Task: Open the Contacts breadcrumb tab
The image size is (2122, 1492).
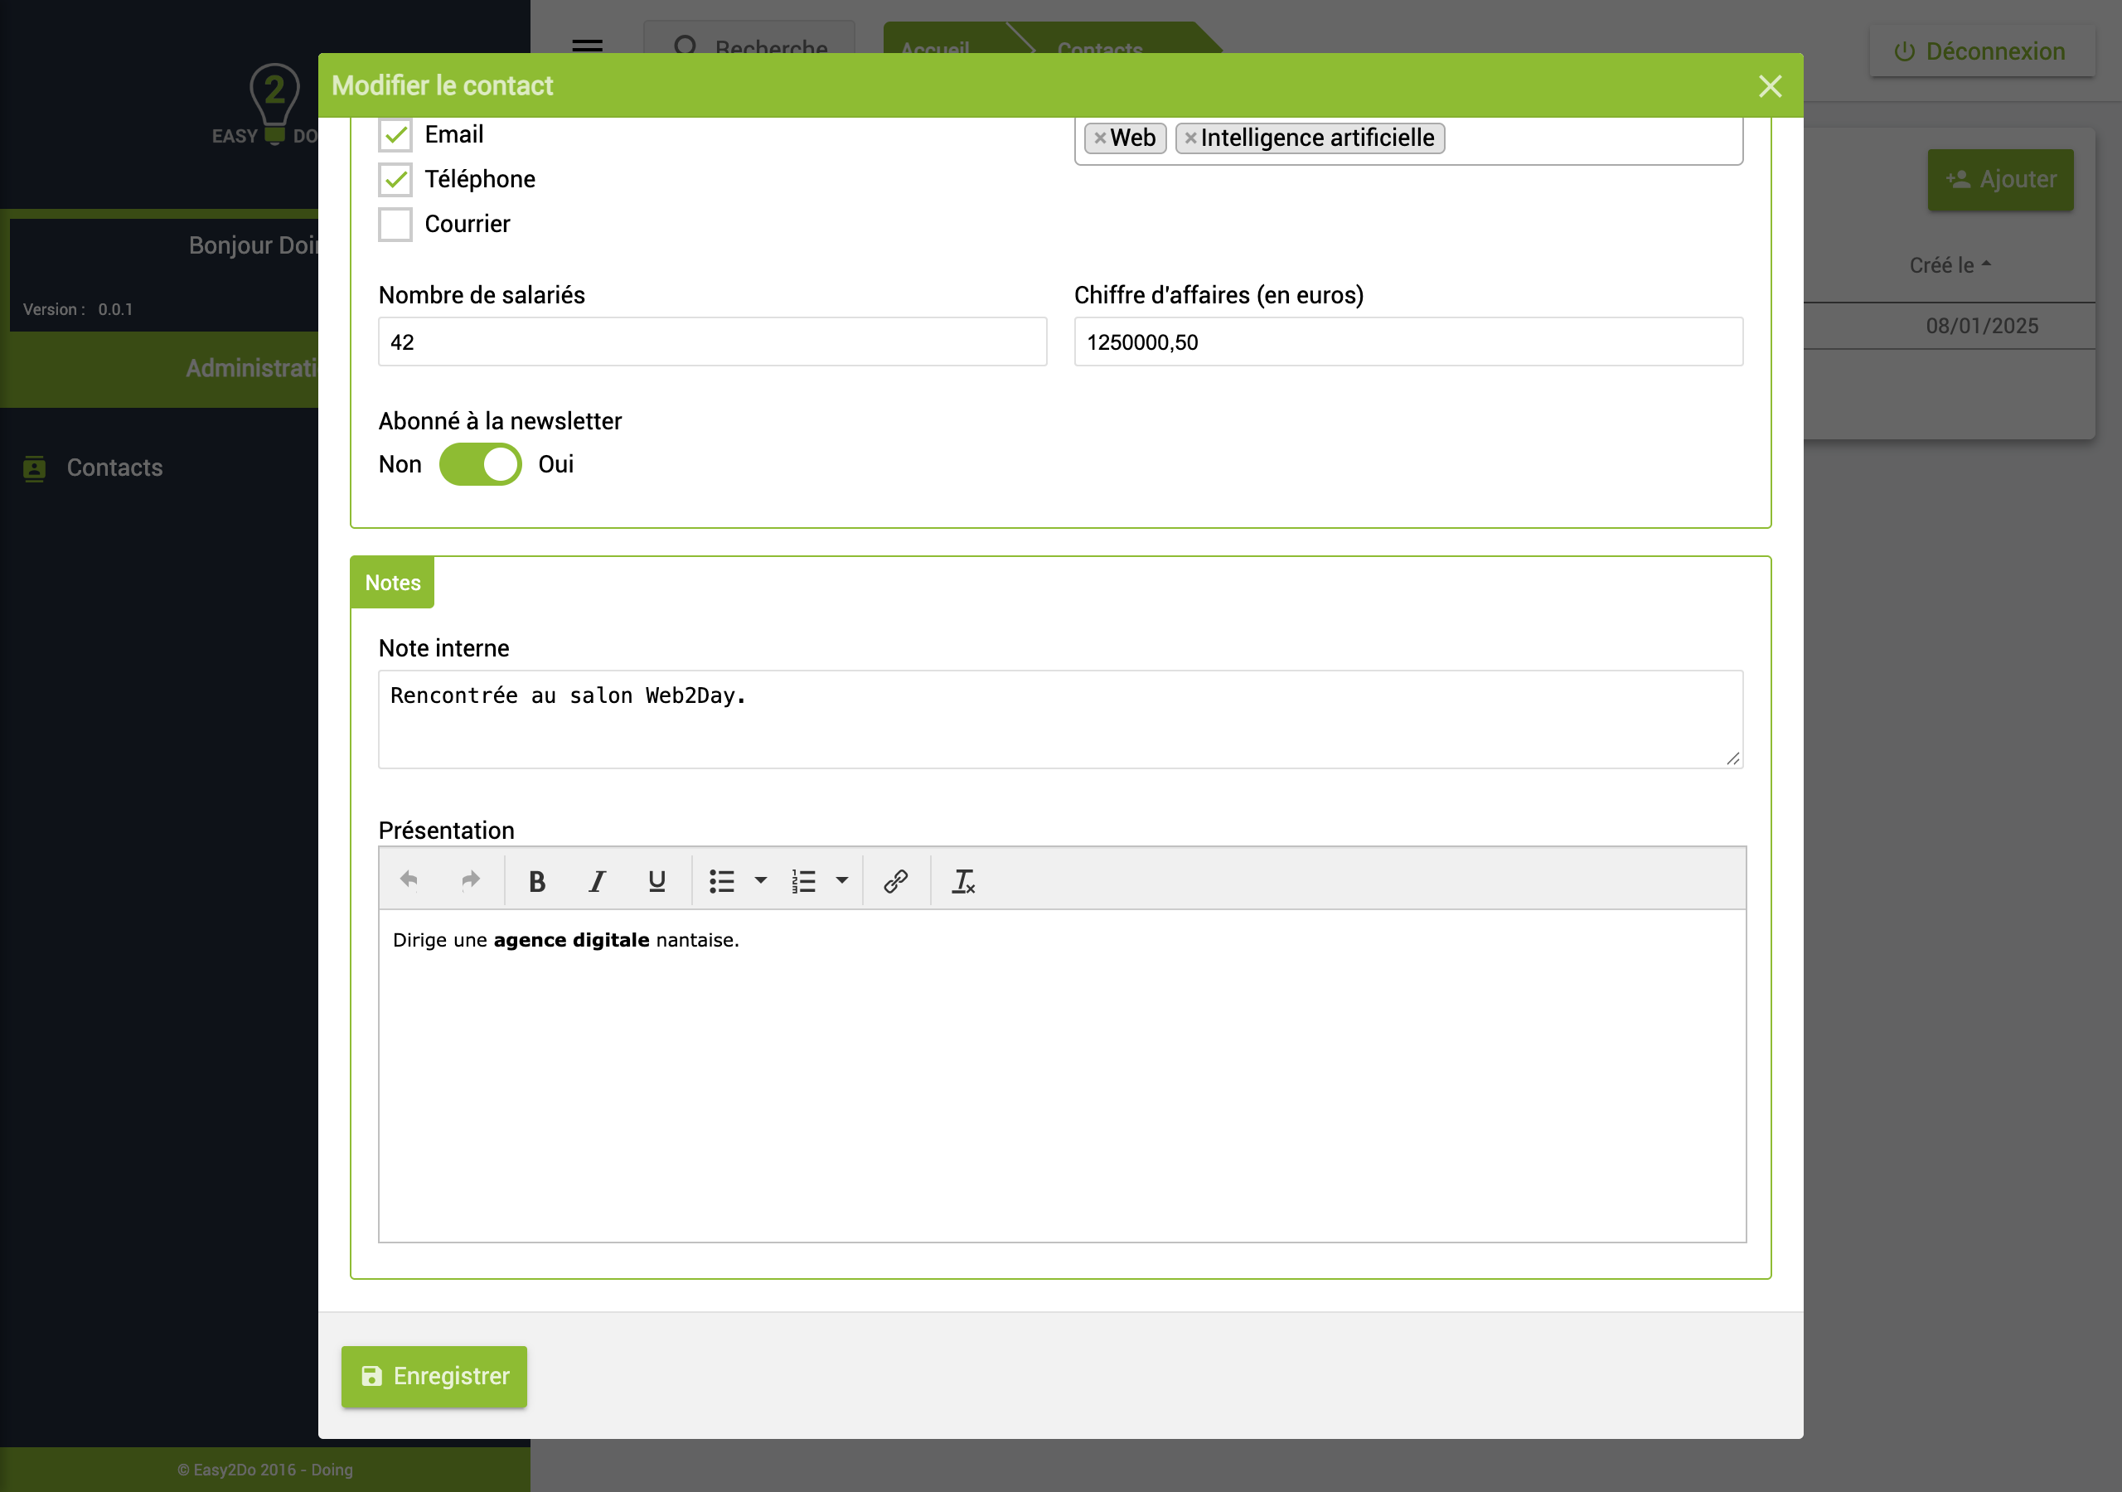Action: [1100, 48]
